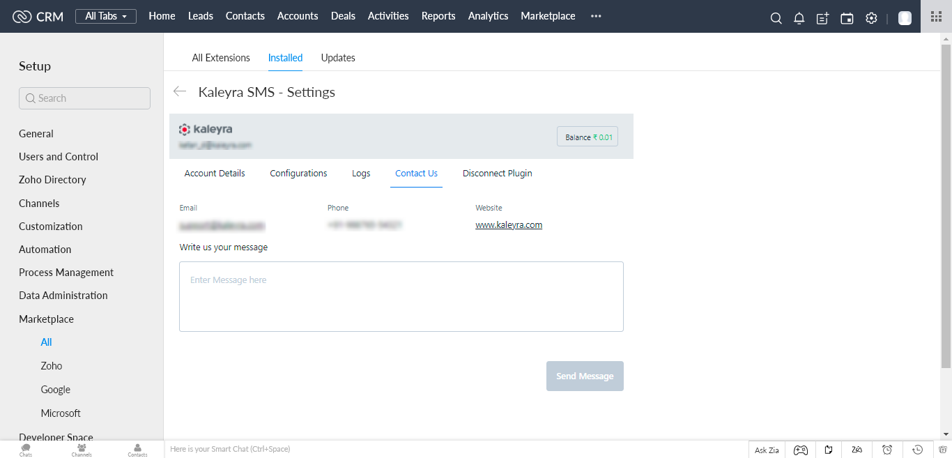Click the page vertical scrollbar

click(946, 206)
